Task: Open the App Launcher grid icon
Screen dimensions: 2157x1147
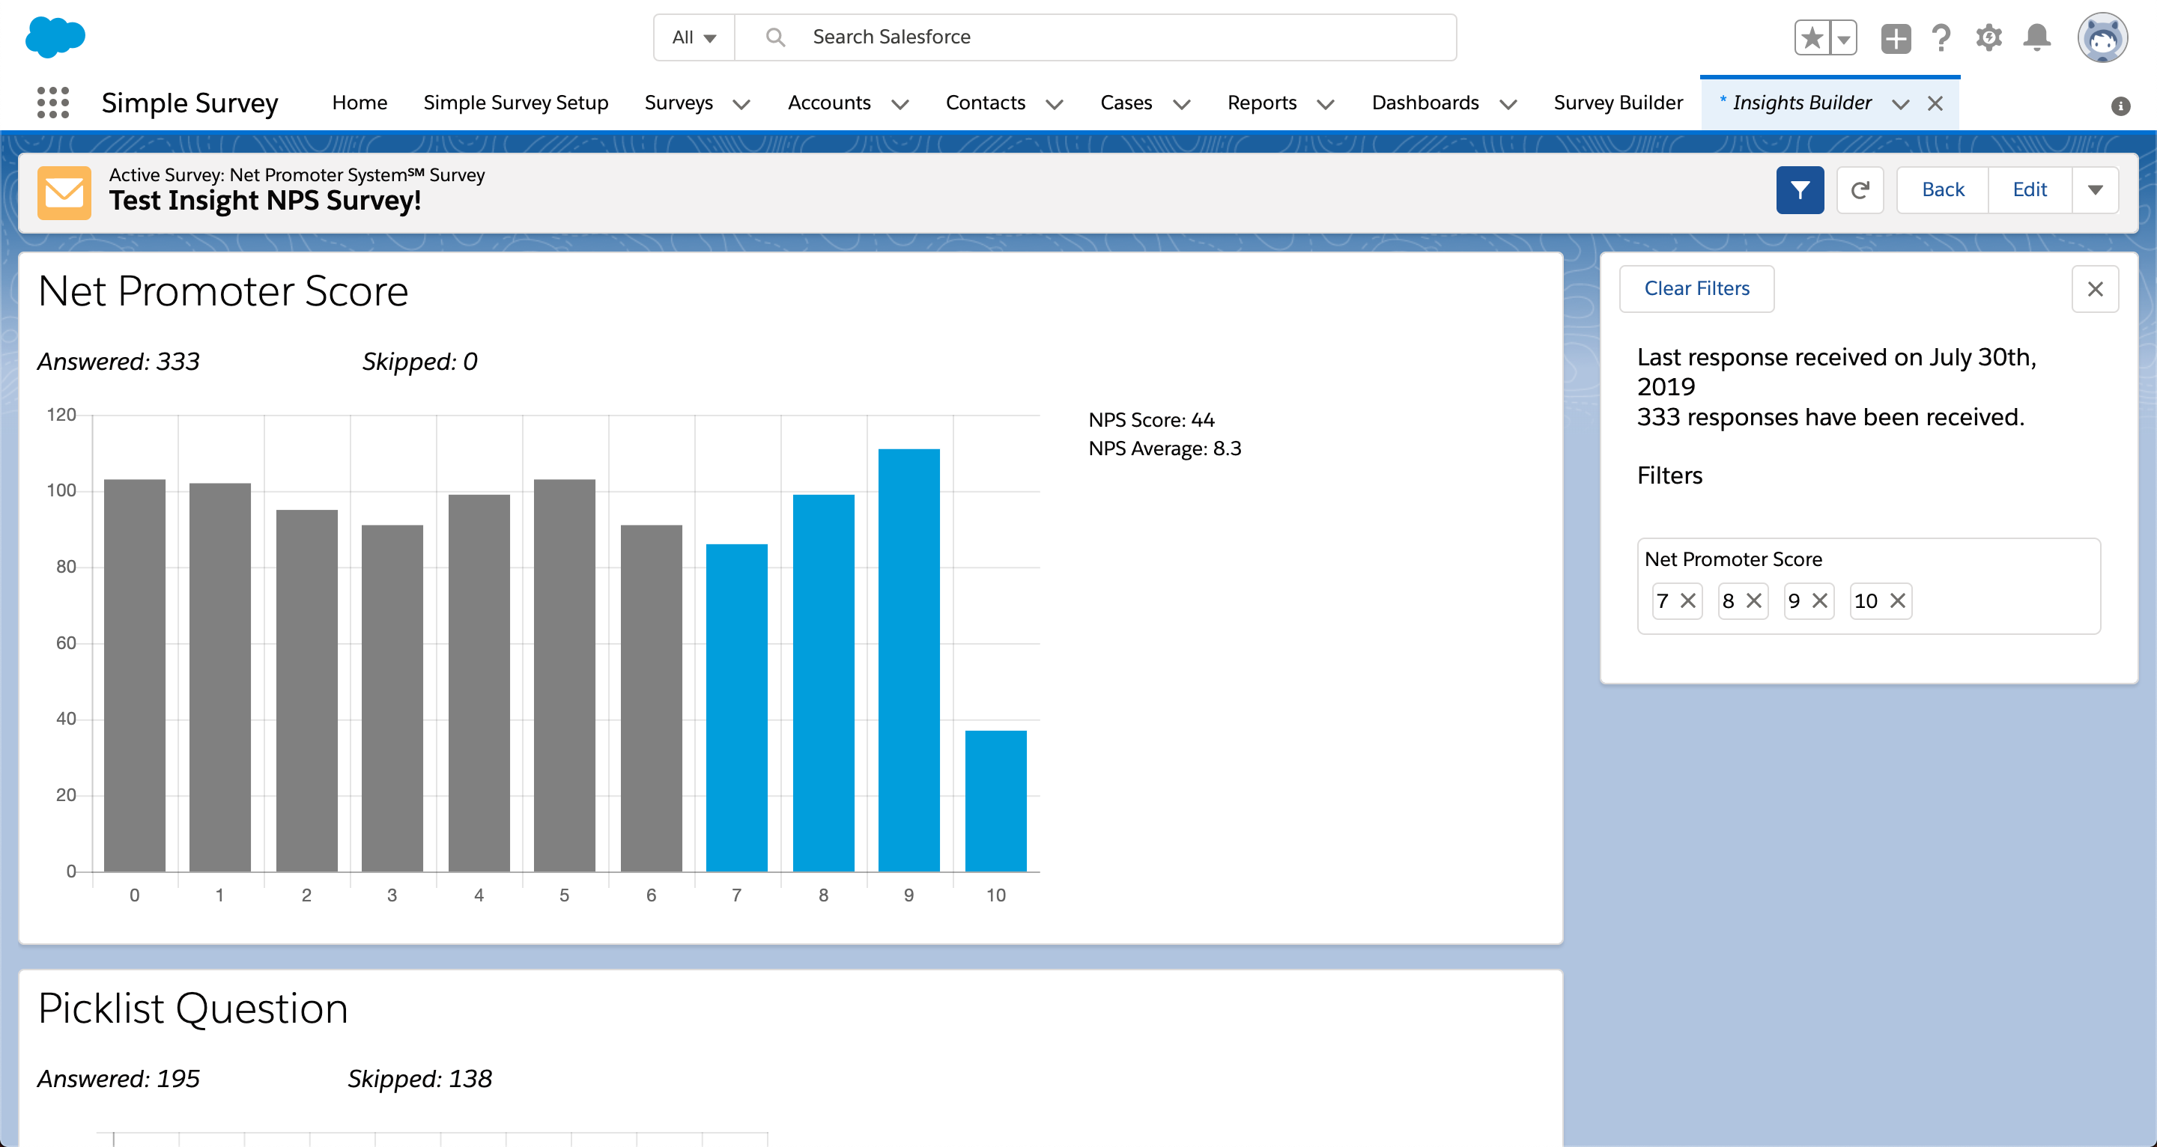Action: (x=52, y=102)
